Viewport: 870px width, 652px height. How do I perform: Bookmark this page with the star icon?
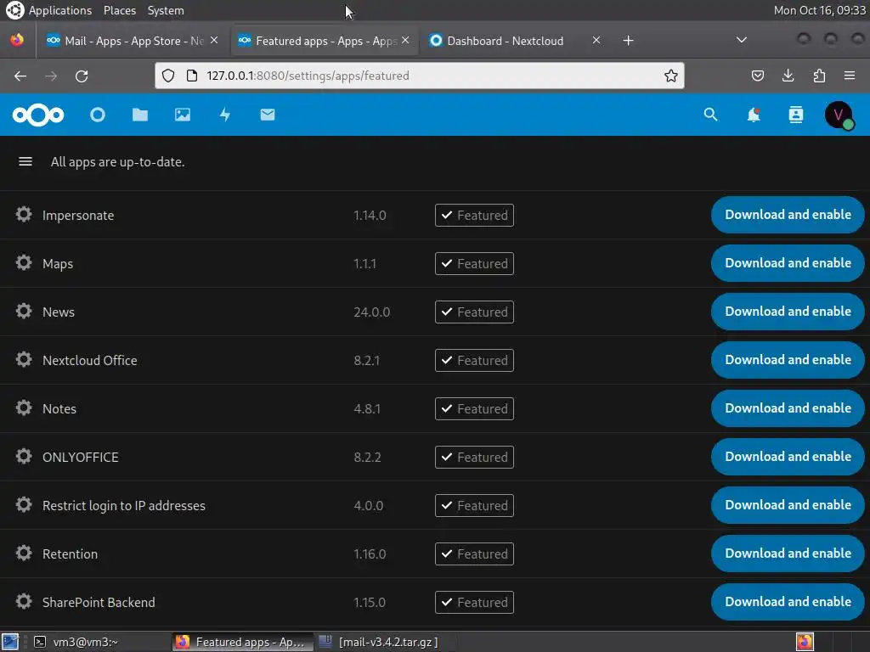[x=671, y=76]
